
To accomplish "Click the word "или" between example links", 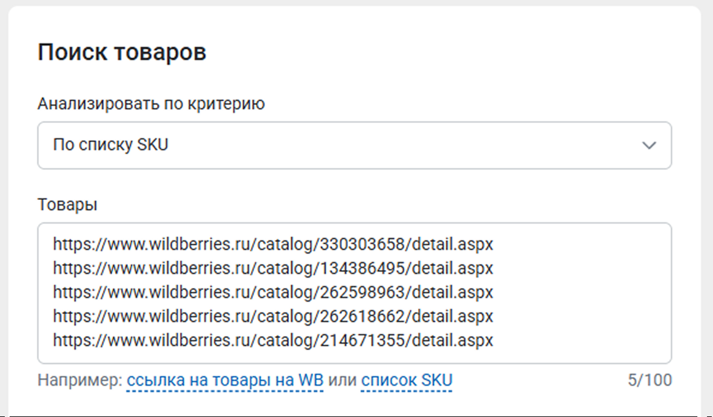I will (x=342, y=380).
